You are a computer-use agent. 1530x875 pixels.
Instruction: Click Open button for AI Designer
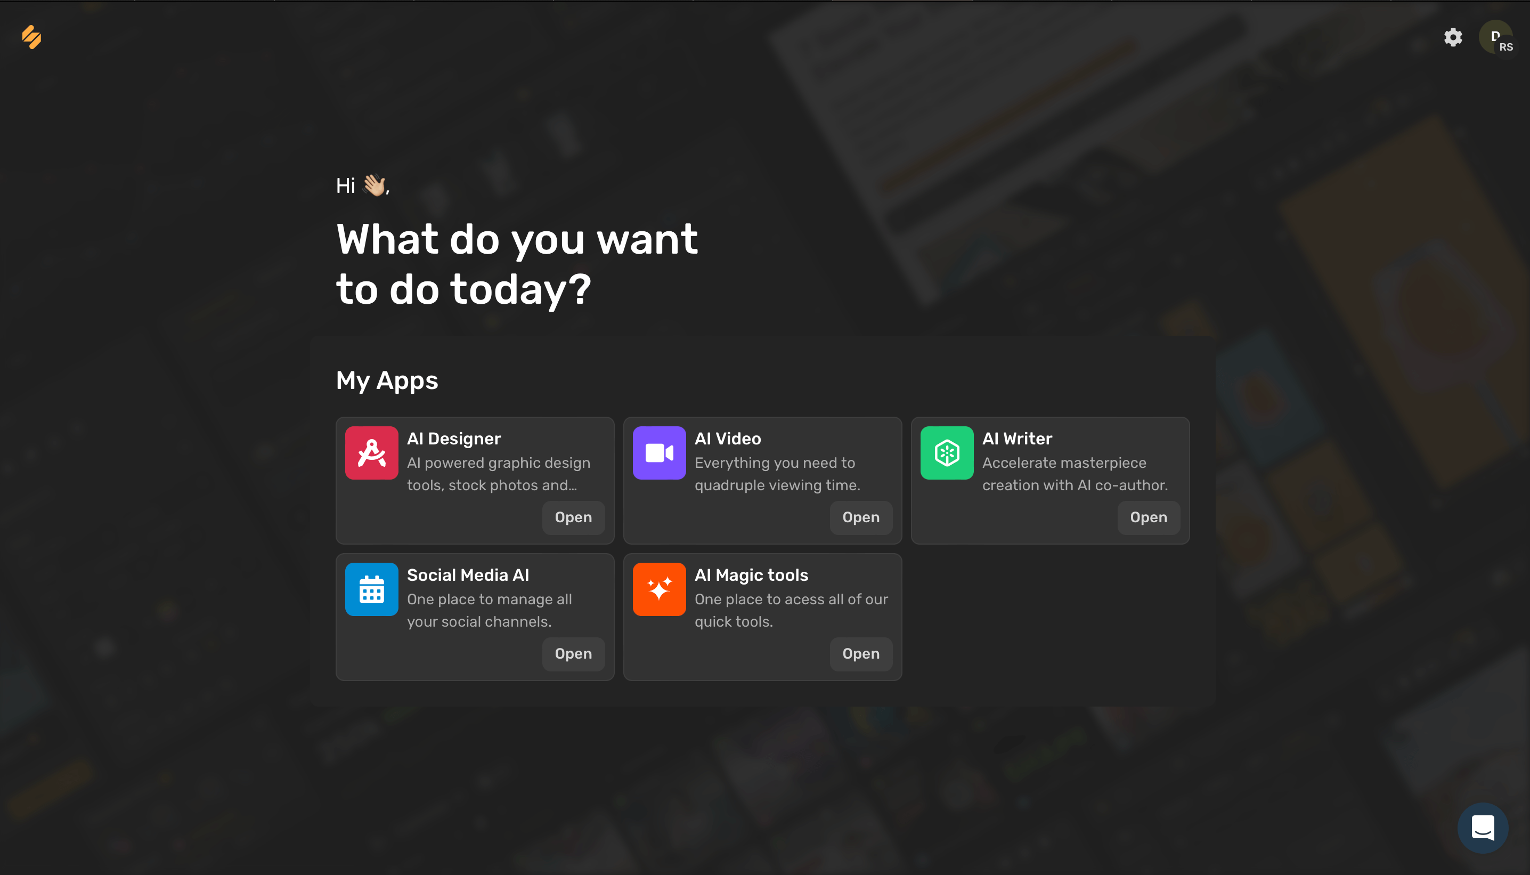coord(573,517)
